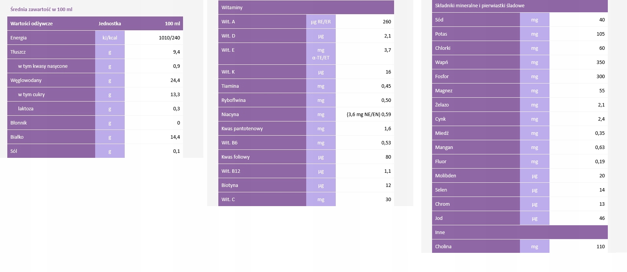This screenshot has width=627, height=272.
Task: Click the "Jednostka" column header
Action: coord(110,23)
